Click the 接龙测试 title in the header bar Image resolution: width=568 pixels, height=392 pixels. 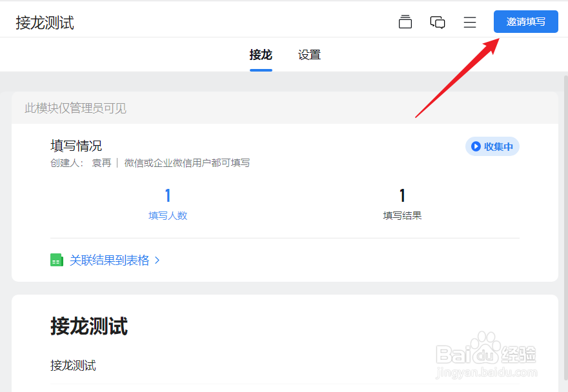coord(43,22)
